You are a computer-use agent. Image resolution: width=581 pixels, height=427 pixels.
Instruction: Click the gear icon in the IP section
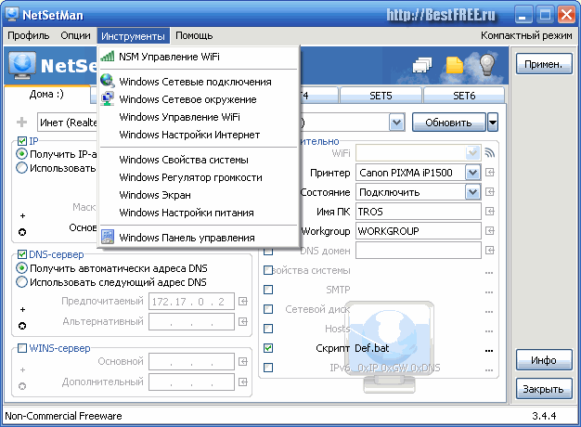pos(22,232)
